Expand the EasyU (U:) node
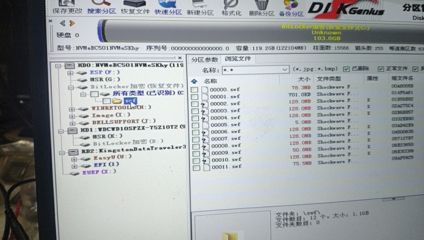424x240 pixels. point(74,159)
